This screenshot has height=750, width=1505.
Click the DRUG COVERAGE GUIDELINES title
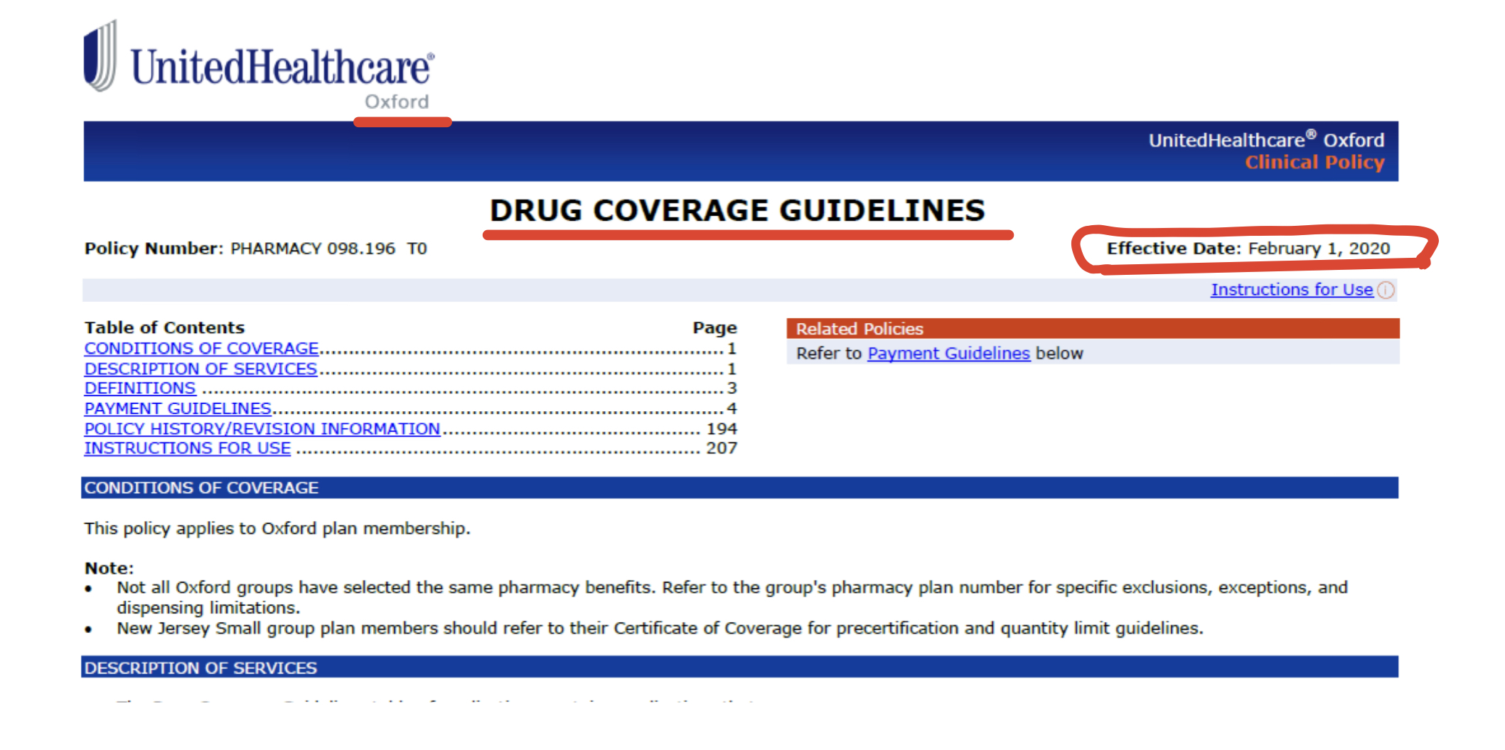pyautogui.click(x=737, y=211)
